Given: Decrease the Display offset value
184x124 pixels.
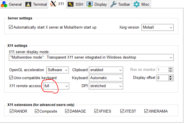Looking at the screenshot, I should pos(170,79).
